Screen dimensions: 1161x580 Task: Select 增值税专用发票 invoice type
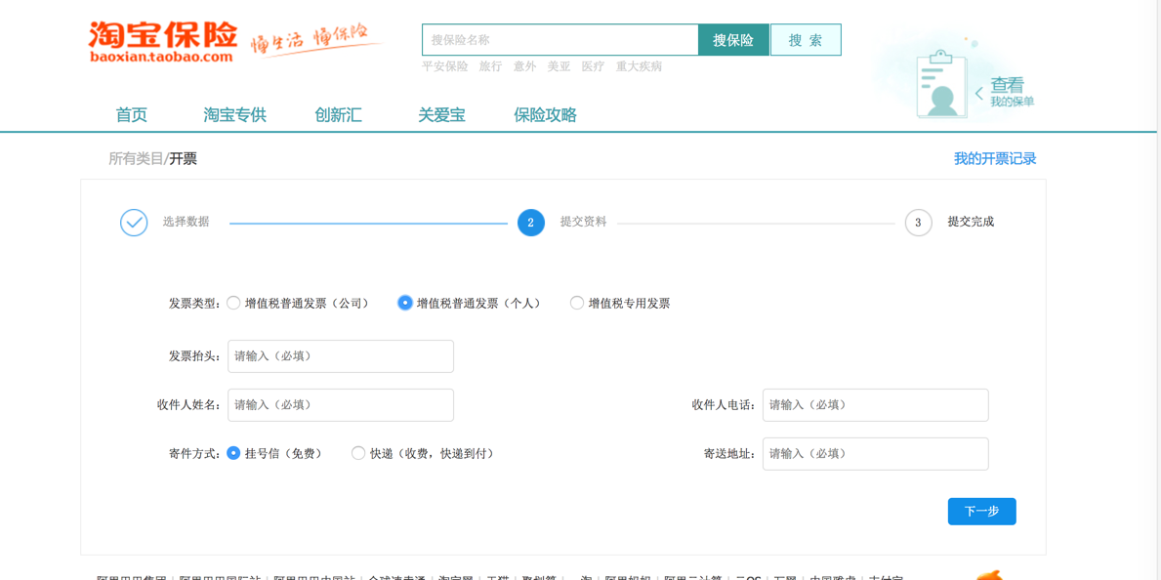[x=577, y=303]
